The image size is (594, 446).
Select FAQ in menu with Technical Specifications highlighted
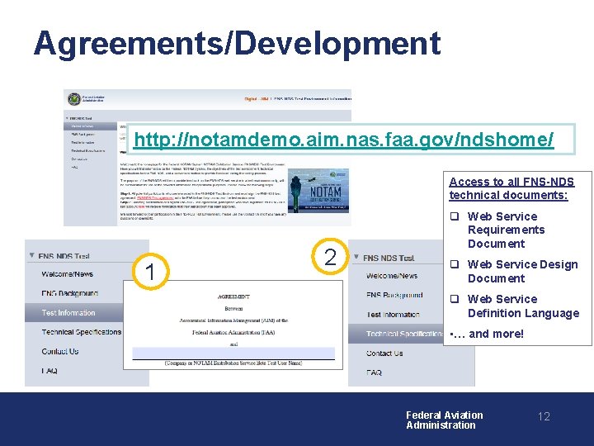tap(374, 372)
